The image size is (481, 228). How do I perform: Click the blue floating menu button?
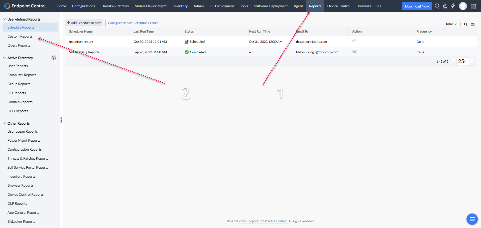click(472, 219)
